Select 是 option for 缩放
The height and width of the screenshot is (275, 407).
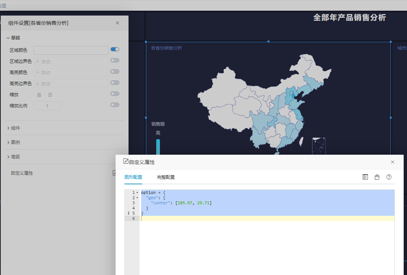pos(39,95)
